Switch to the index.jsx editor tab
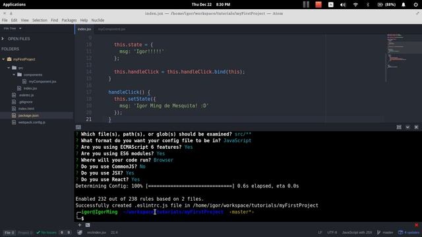Image resolution: width=422 pixels, height=237 pixels. click(x=84, y=29)
